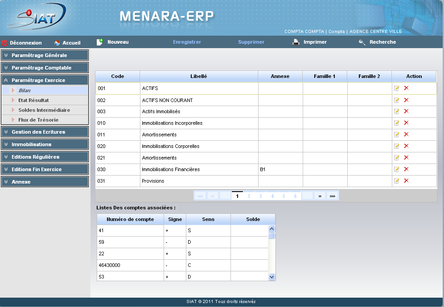Click annexe value B1
The width and height of the screenshot is (444, 307).
click(263, 169)
